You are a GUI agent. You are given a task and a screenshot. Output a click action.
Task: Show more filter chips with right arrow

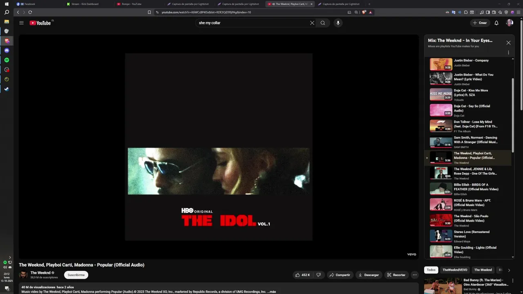[x=509, y=270]
